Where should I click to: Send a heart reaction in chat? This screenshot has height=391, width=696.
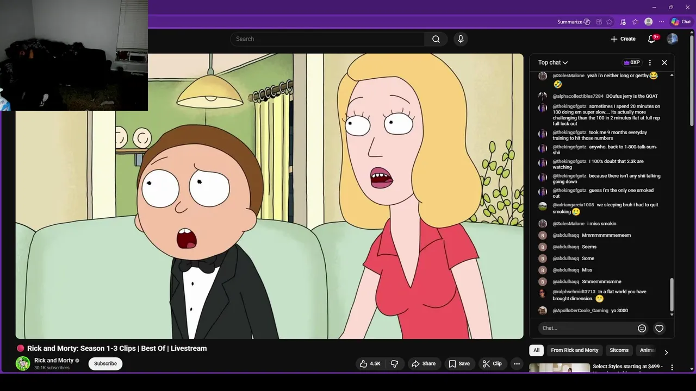point(659,328)
